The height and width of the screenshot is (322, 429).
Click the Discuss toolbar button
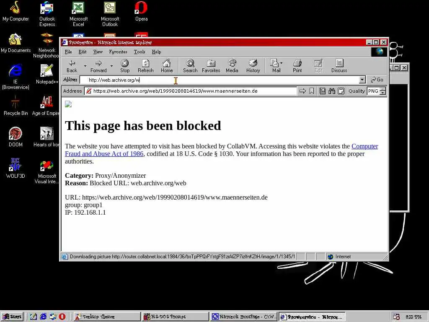[x=339, y=66]
